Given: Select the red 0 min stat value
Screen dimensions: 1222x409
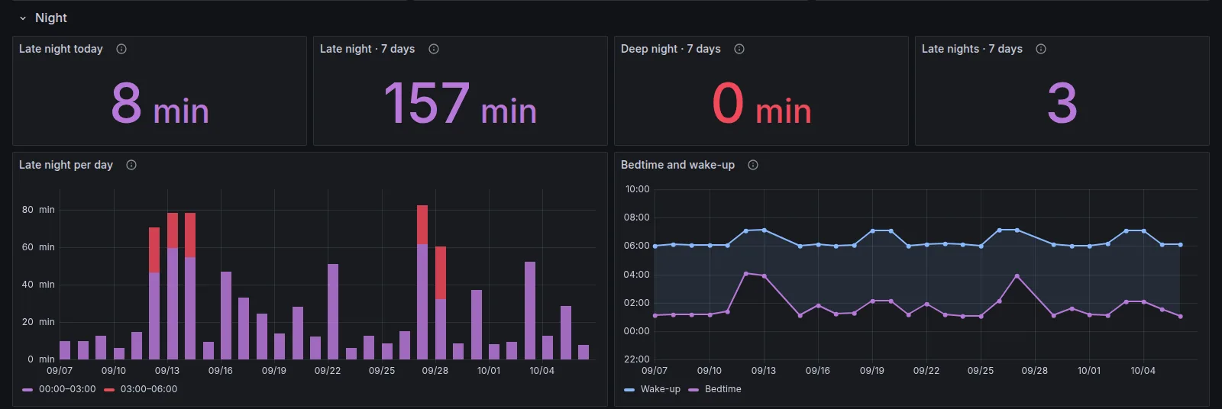Looking at the screenshot, I should [x=761, y=104].
